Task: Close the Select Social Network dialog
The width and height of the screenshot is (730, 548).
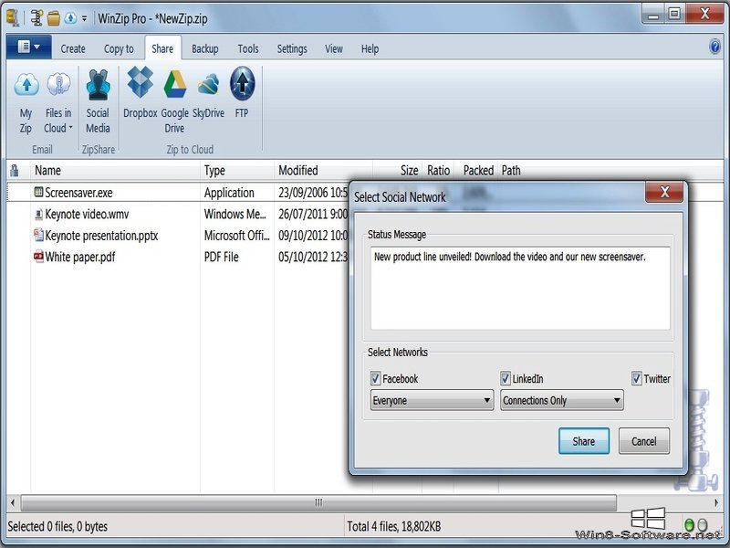Action: (664, 192)
